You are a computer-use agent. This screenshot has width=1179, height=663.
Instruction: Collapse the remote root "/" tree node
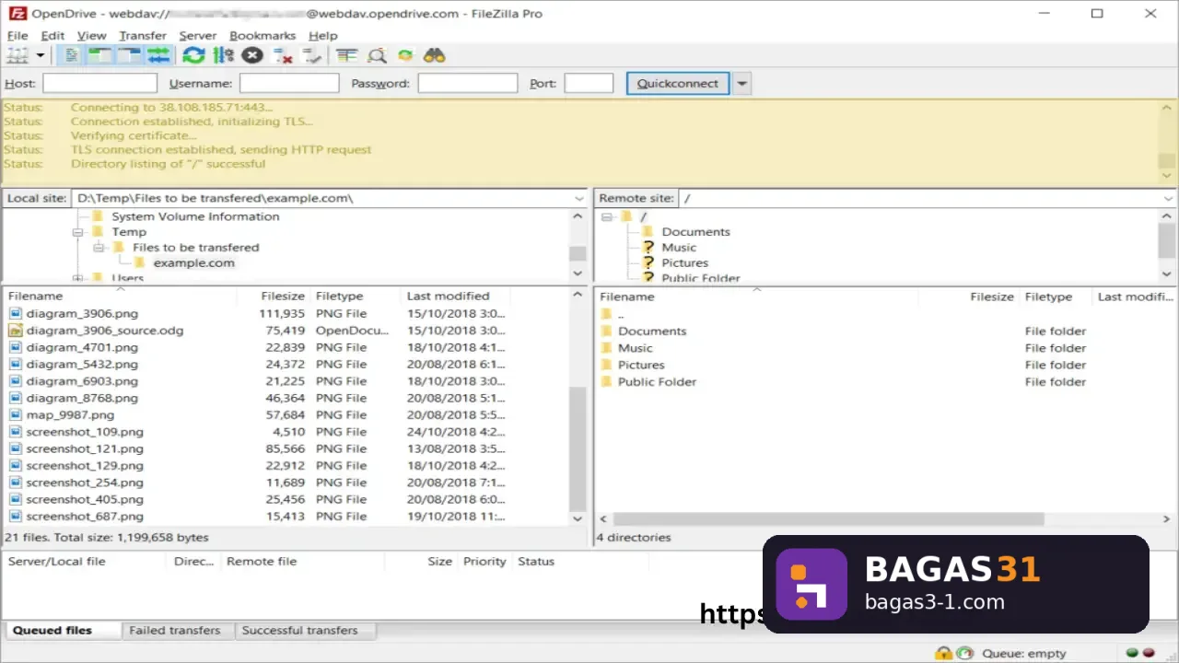[607, 216]
